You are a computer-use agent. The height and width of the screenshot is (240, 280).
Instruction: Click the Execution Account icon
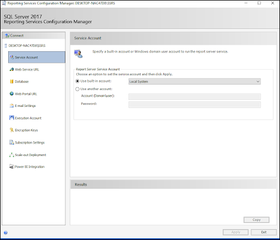[11, 118]
